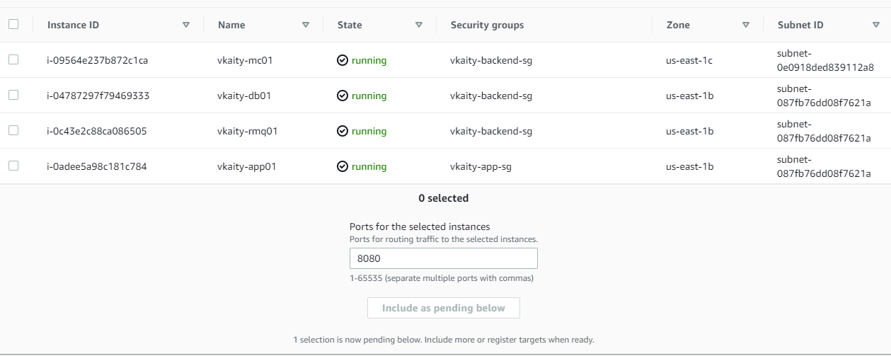Click the name vkaity-rmq01

(247, 131)
